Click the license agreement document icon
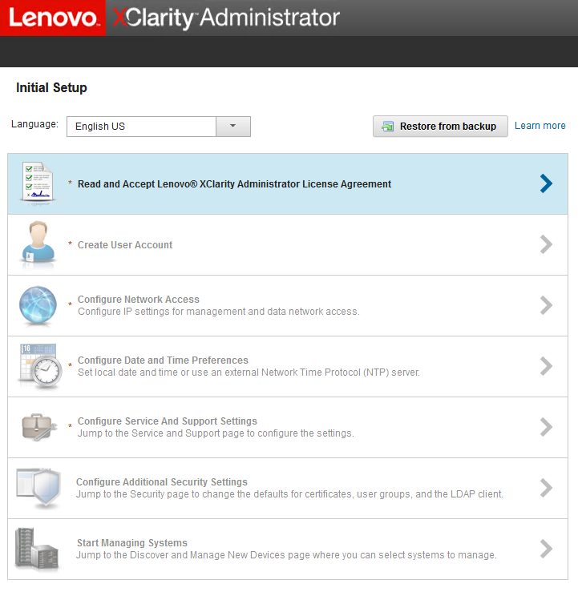This screenshot has width=578, height=592. tap(37, 184)
